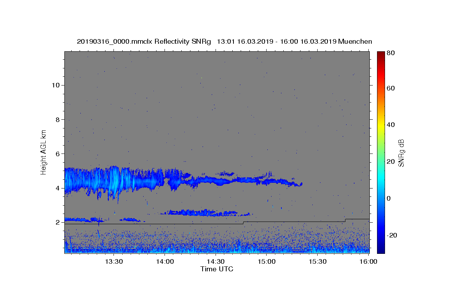457x304 pixels.
Task: Click the 'Height AGL km' axis label
Action: point(43,152)
